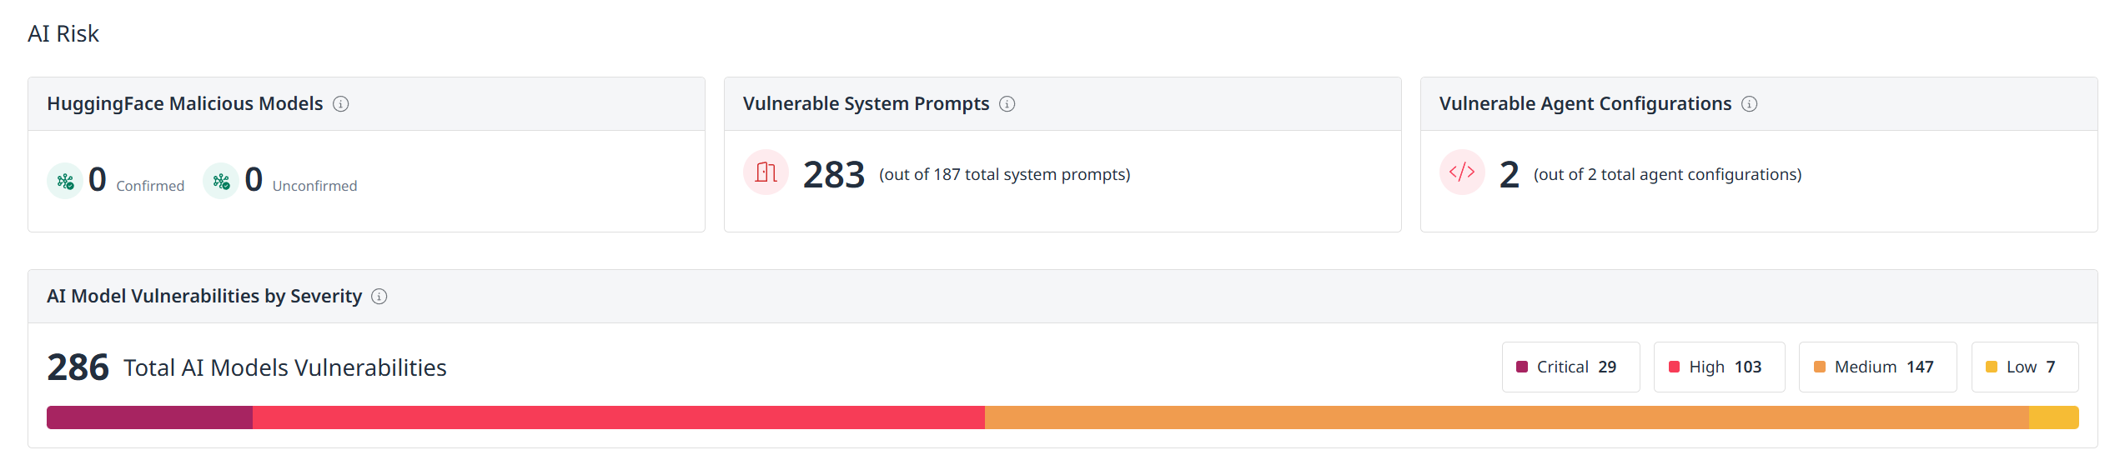The width and height of the screenshot is (2125, 460).
Task: Click info icon for AI Model Vulnerabilities by Severity
Action: pyautogui.click(x=379, y=297)
